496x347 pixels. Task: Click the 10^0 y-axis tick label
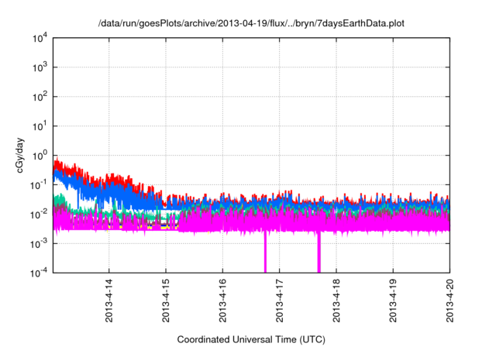pos(40,156)
